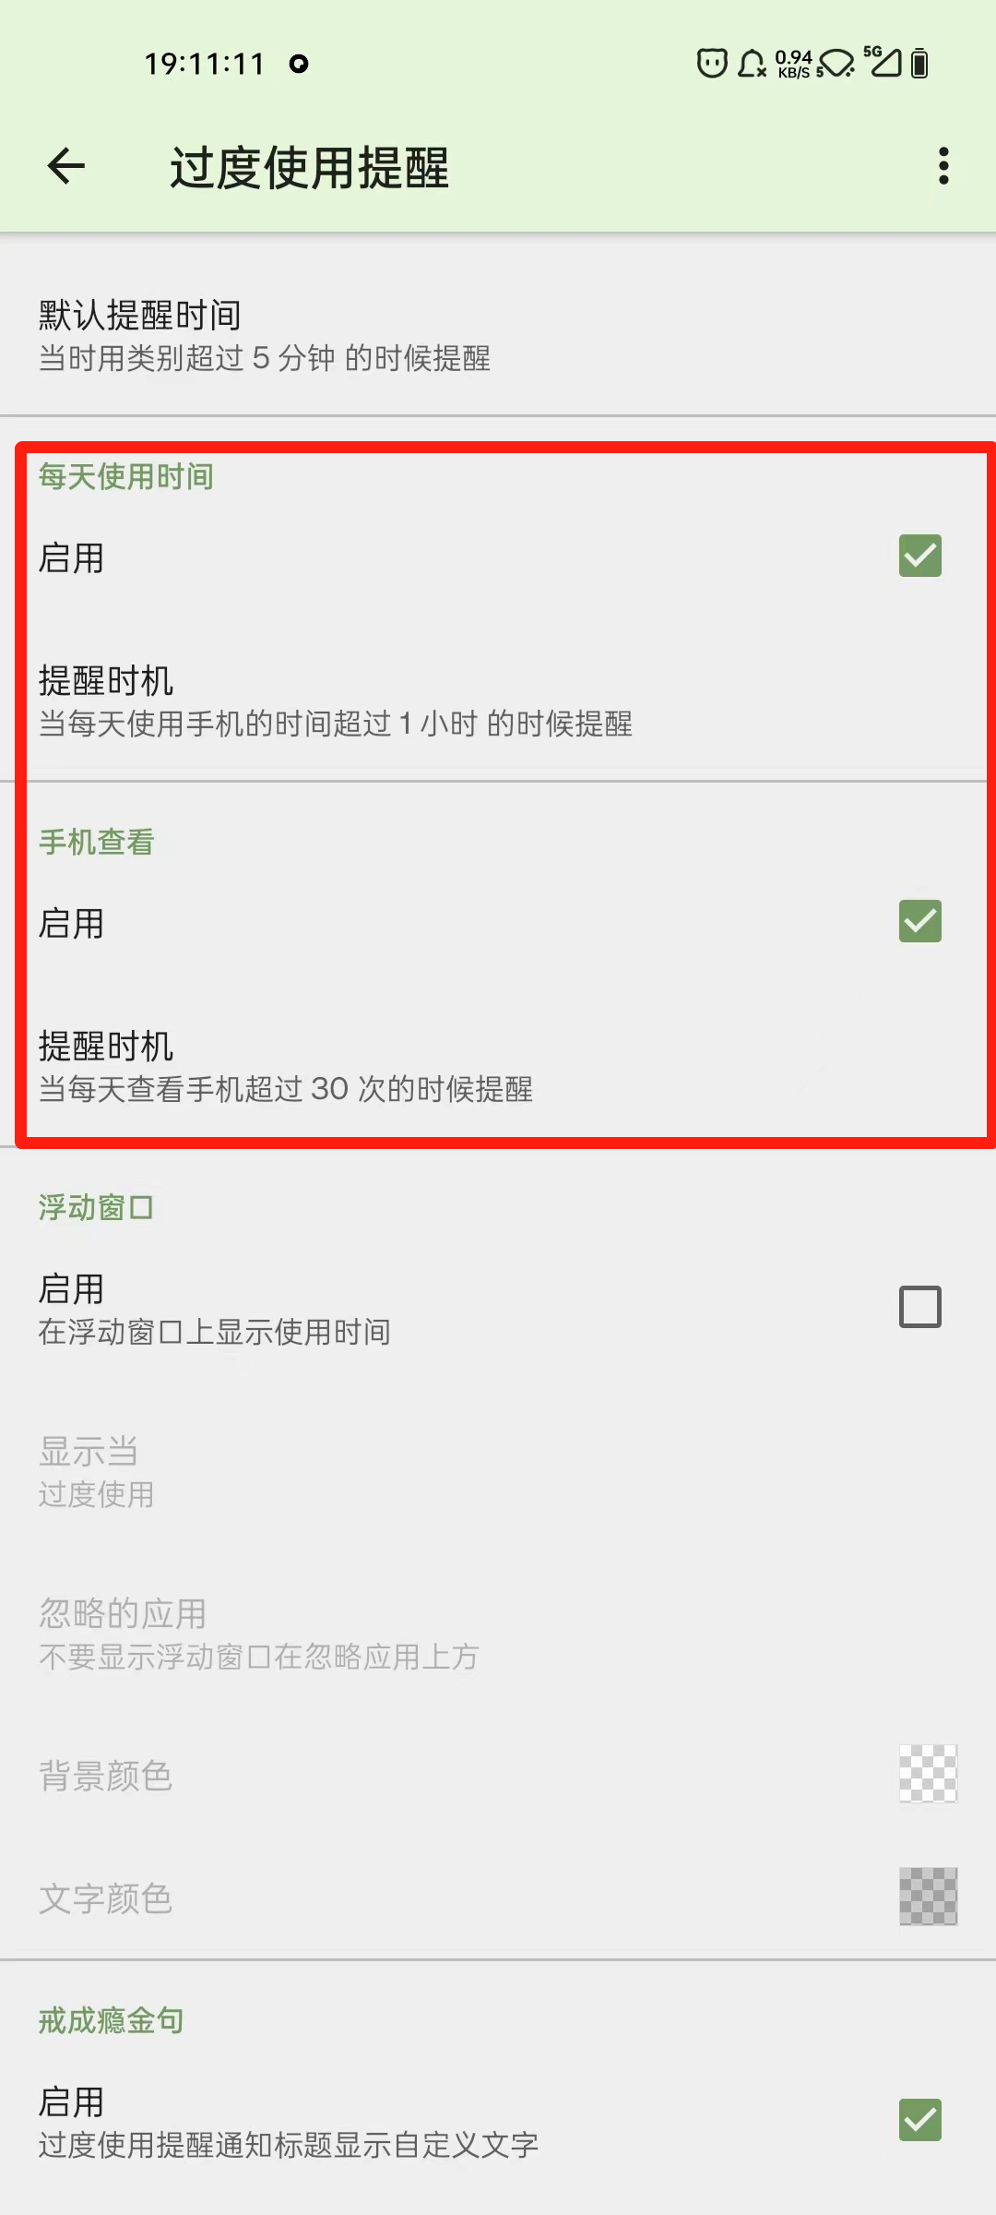This screenshot has width=996, height=2215.
Task: Open the 显示当 过度使用 option
Action: 498,1471
